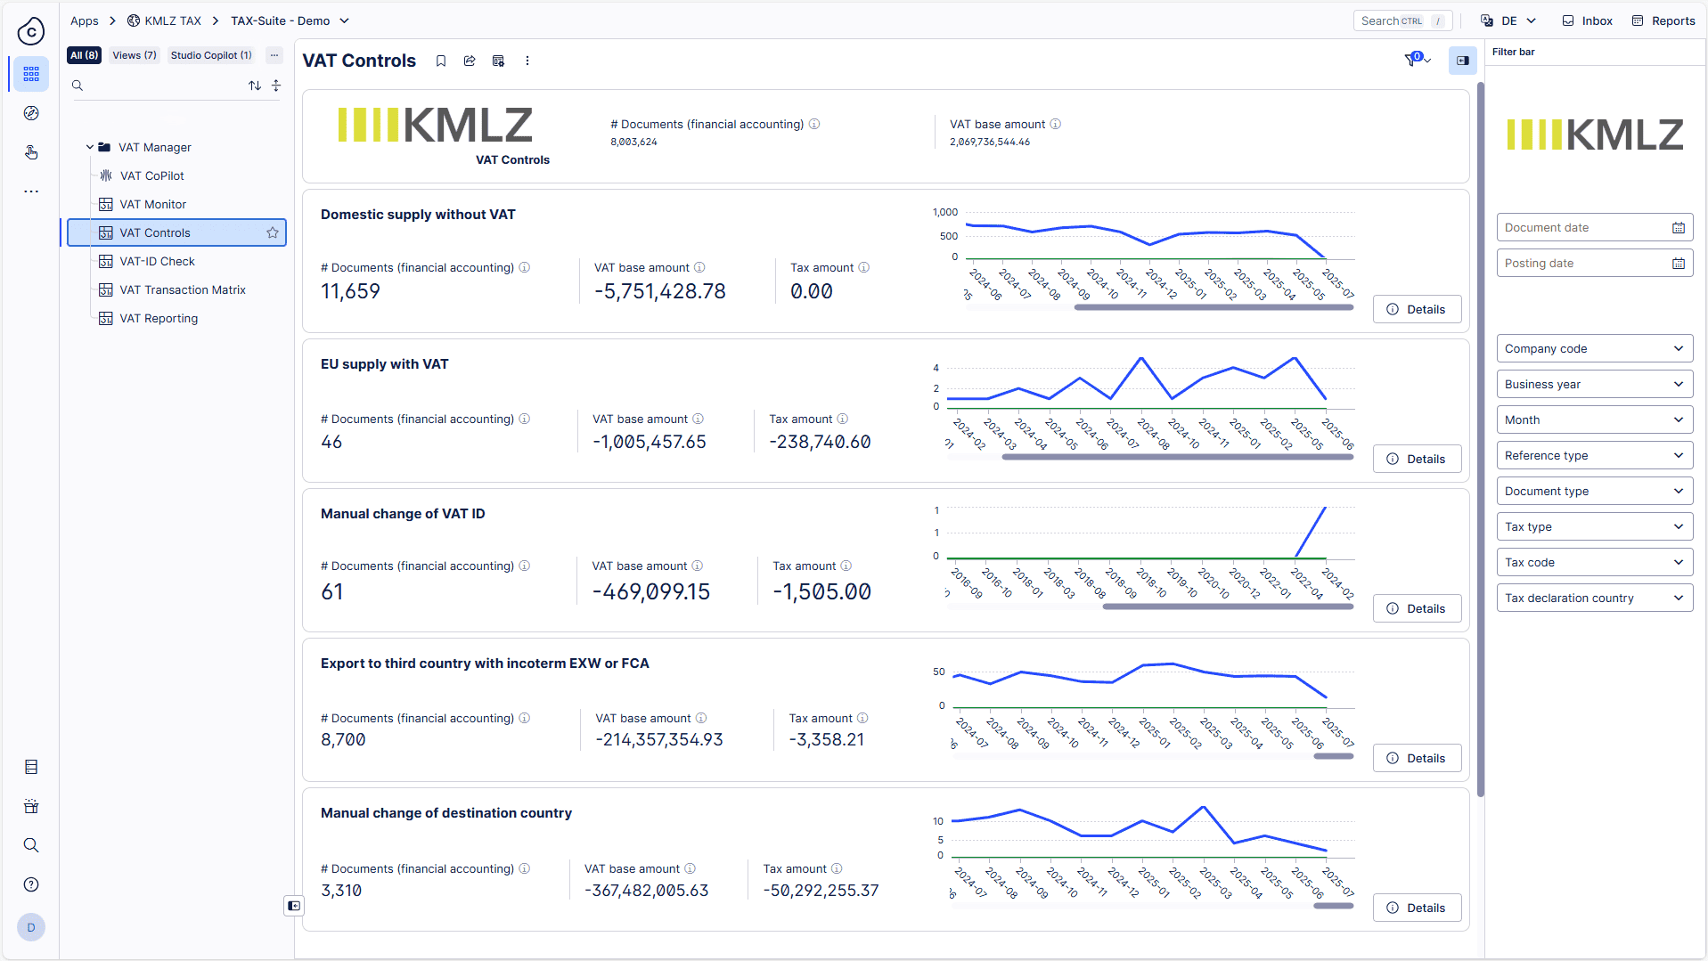The width and height of the screenshot is (1708, 961).
Task: Open Reports from the top bar
Action: (x=1663, y=20)
